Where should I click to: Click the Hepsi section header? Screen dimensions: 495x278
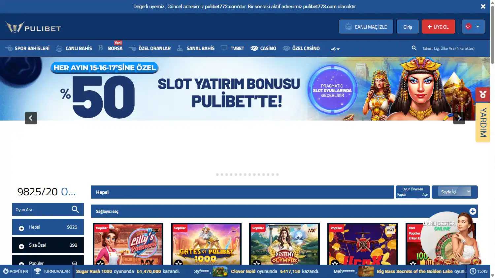[x=243, y=192]
